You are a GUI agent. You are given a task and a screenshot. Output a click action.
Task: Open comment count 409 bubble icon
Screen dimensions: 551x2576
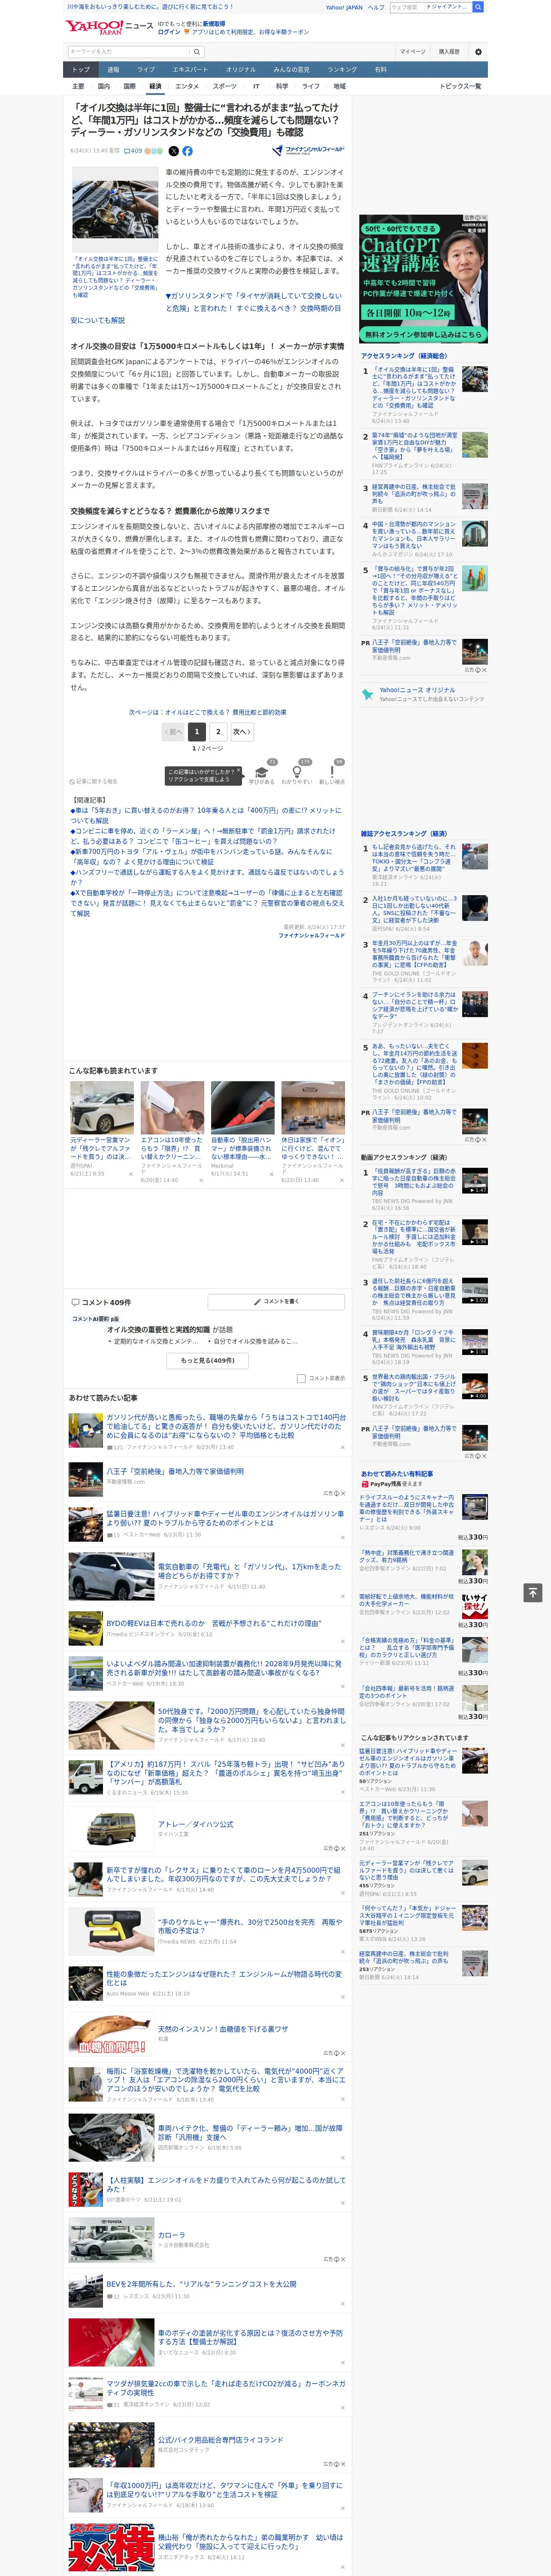click(x=132, y=151)
